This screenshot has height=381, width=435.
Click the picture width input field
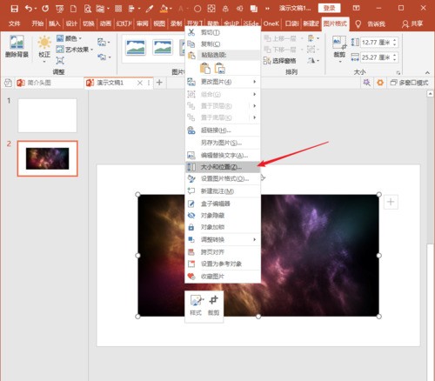[x=376, y=57]
